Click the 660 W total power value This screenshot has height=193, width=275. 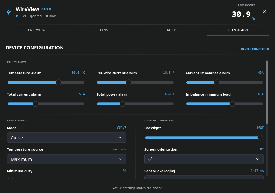pos(170,94)
